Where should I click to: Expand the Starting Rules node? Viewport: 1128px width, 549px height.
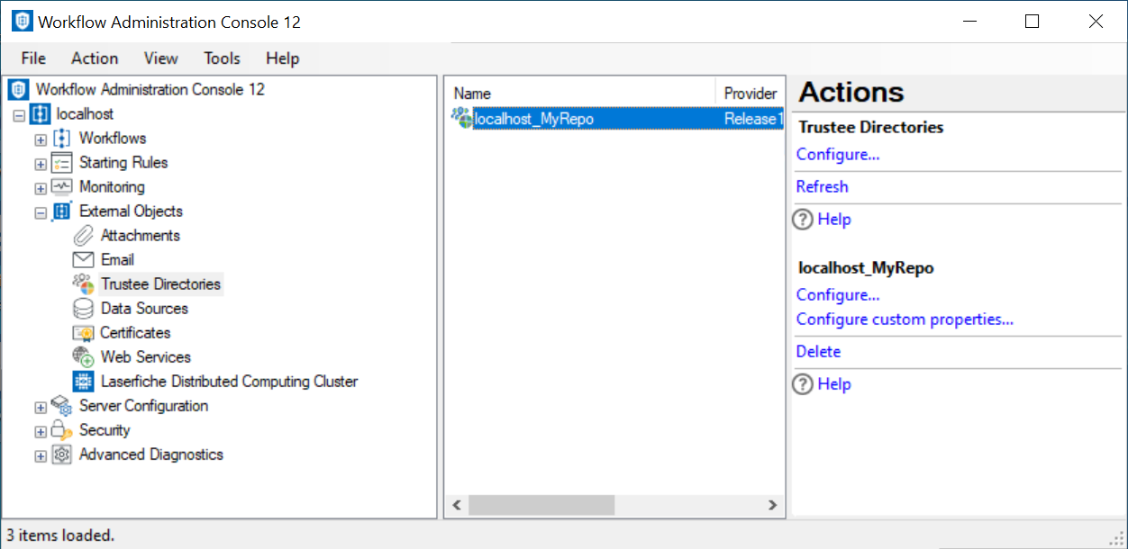(41, 164)
